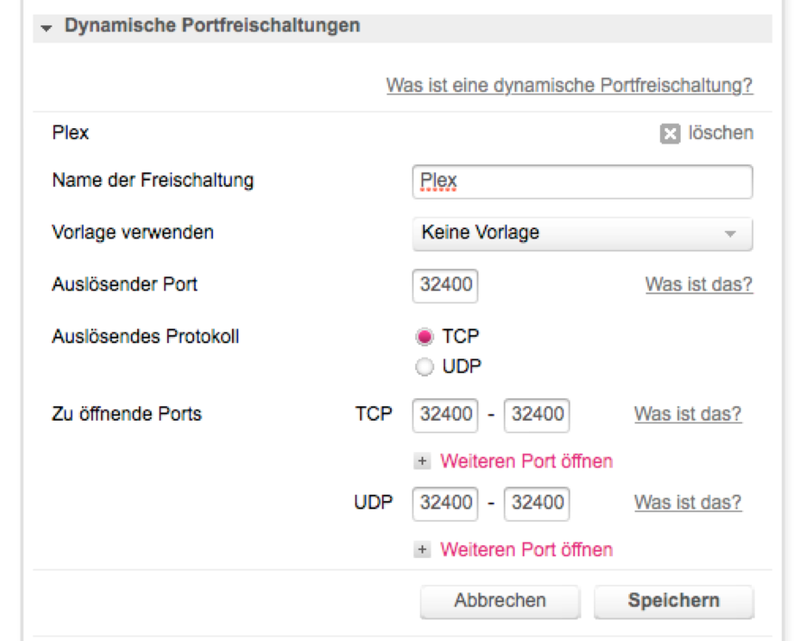Click the Auslösender Port input field
Viewport: 798px width, 641px height.
pos(445,285)
